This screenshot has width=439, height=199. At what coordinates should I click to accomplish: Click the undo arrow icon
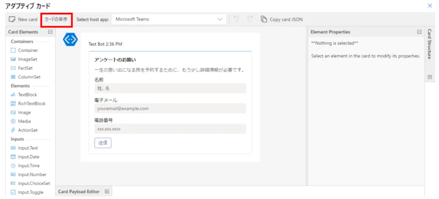[236, 19]
